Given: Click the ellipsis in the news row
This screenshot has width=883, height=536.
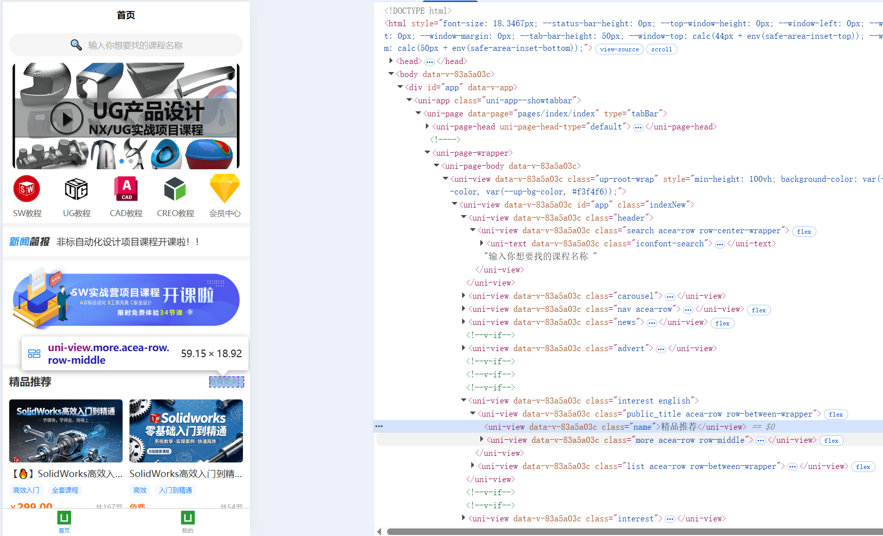Looking at the screenshot, I should (652, 323).
